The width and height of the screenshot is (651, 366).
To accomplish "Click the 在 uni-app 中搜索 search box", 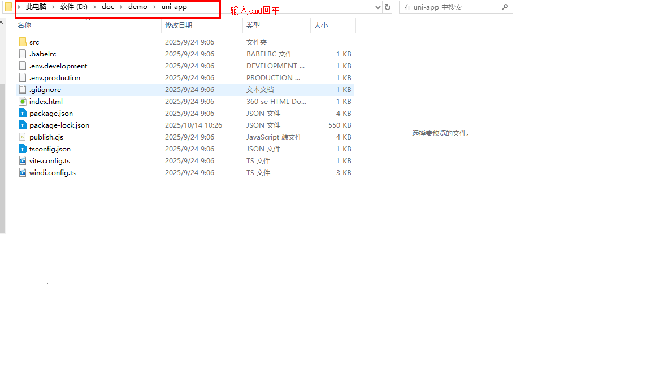I will [449, 7].
